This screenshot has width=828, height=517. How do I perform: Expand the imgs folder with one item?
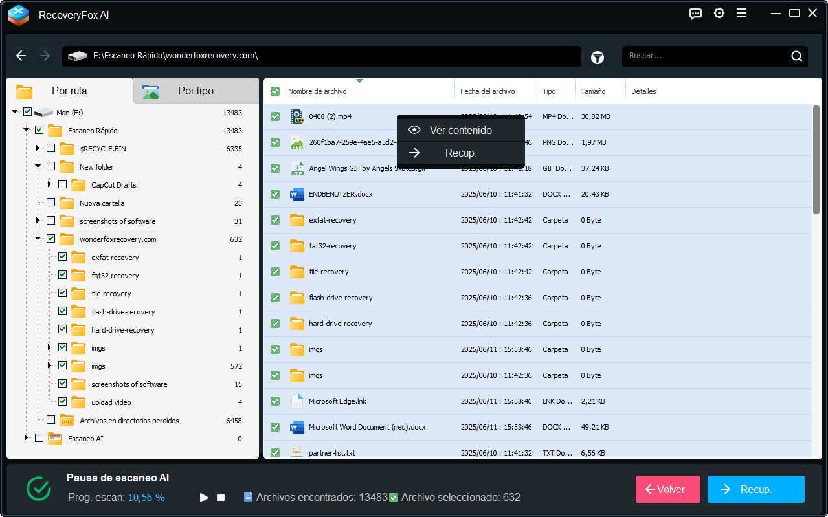click(x=49, y=347)
